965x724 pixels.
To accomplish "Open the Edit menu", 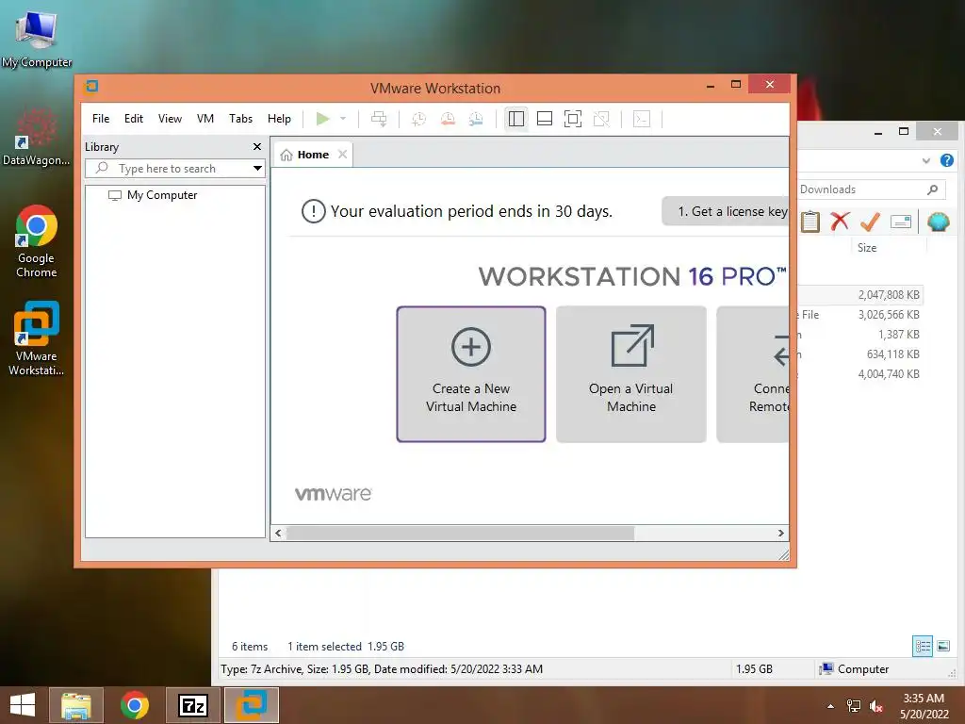I will pos(134,119).
